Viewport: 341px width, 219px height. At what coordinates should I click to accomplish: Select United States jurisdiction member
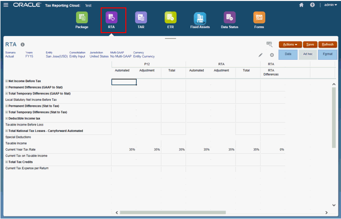click(x=99, y=56)
